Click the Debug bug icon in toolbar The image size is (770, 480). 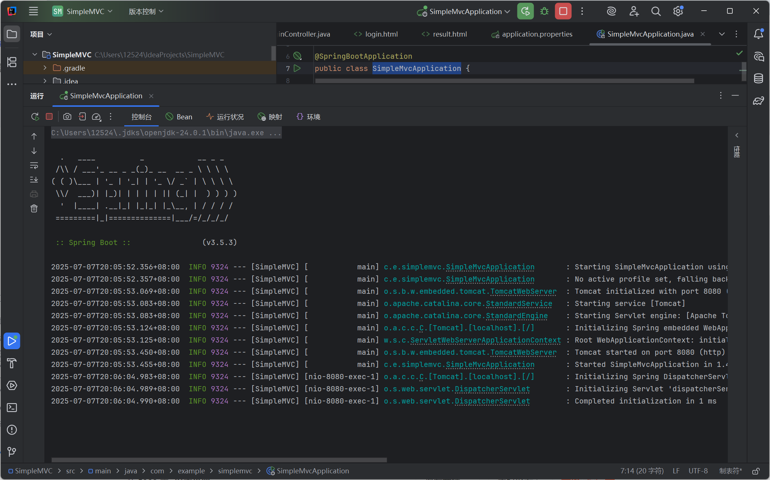coord(544,11)
